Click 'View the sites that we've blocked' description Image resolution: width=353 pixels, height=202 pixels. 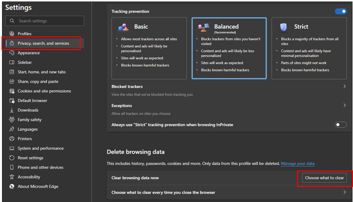(152, 95)
